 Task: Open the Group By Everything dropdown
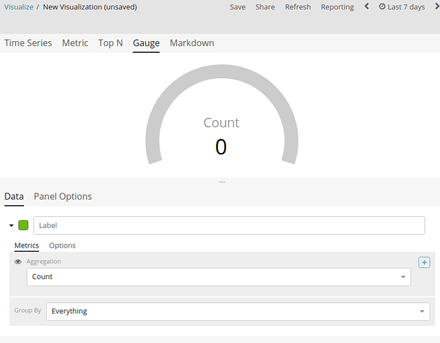click(x=238, y=311)
